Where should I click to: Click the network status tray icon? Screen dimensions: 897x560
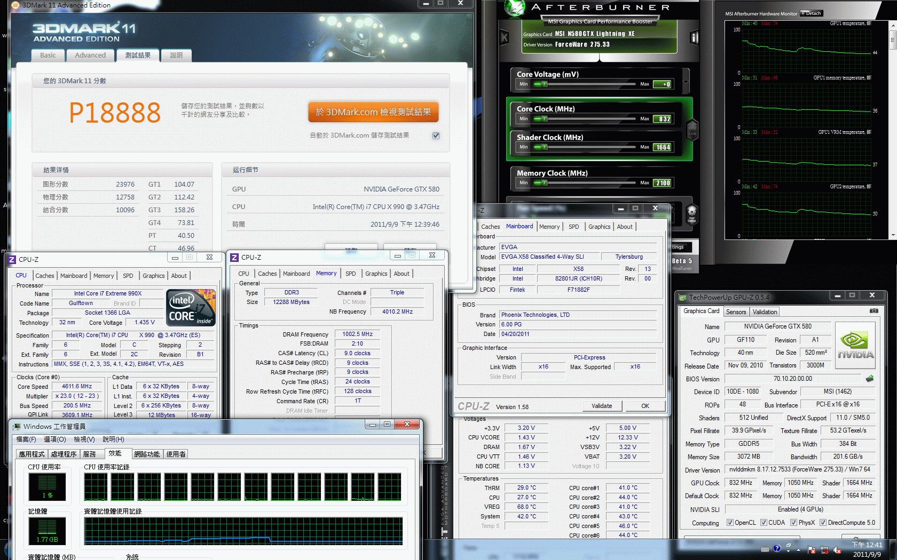click(x=824, y=550)
